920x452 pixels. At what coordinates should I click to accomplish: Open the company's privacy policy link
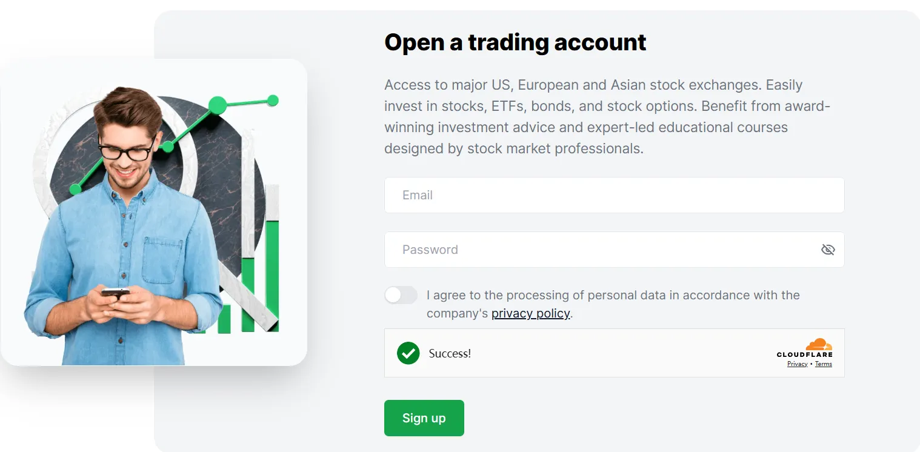[530, 313]
